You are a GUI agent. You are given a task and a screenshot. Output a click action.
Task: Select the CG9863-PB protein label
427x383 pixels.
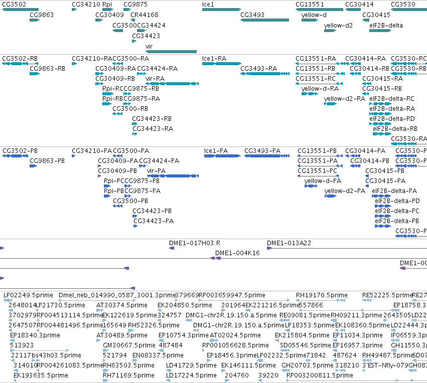[47, 161]
